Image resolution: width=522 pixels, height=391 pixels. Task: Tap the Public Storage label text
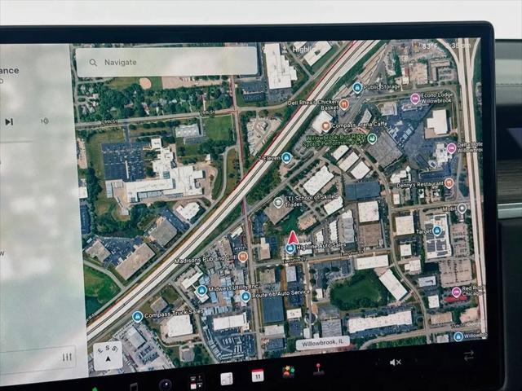pyautogui.click(x=382, y=87)
